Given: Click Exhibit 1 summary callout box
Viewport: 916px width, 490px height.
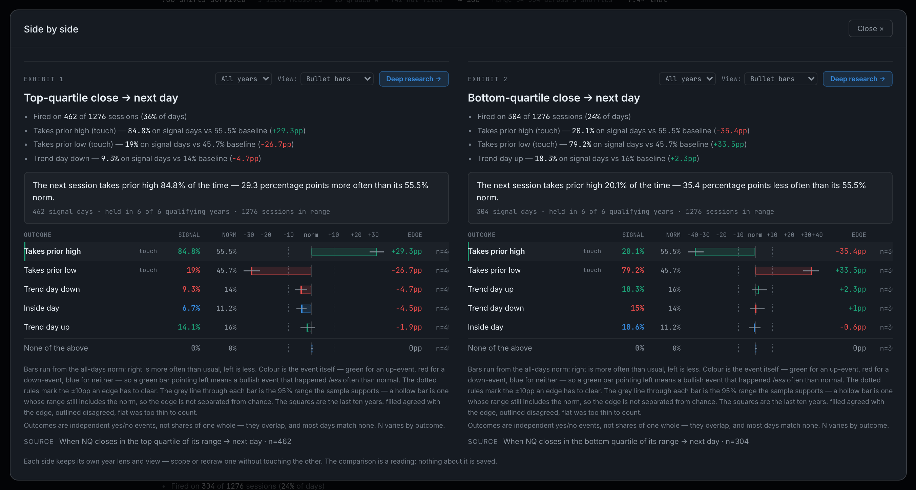Looking at the screenshot, I should click(x=236, y=198).
